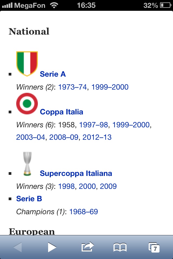The height and width of the screenshot is (259, 173).
Task: Open the 1968–69 Serie B link
Action: coord(84,212)
